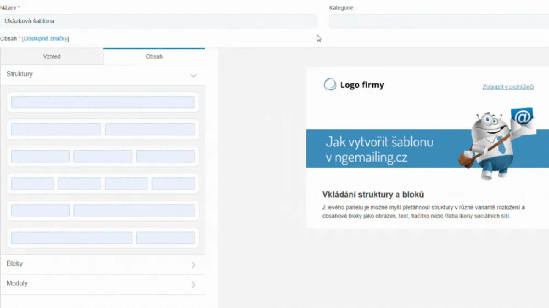Viewport: 549px width, 308px height.
Task: Select the two equal columns structure
Action: tap(103, 129)
